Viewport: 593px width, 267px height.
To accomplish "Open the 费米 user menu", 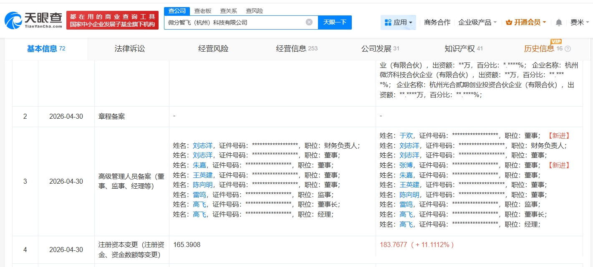I will click(580, 22).
